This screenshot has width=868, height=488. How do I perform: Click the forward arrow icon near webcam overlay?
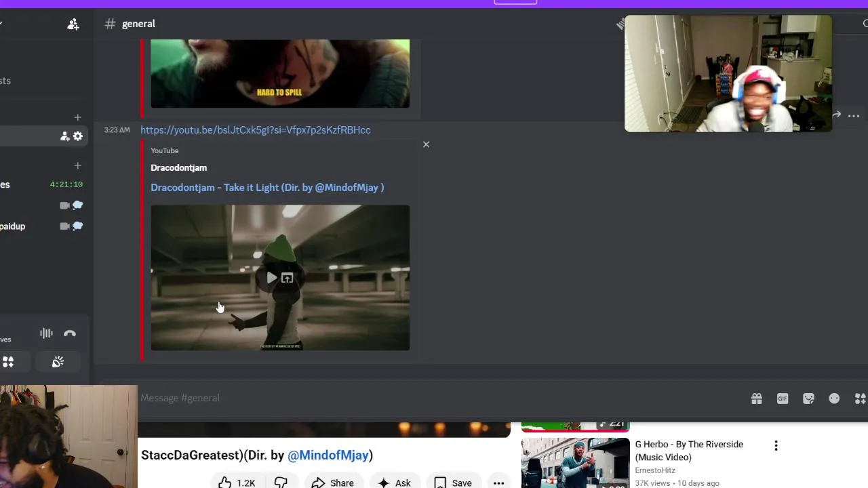(x=837, y=115)
